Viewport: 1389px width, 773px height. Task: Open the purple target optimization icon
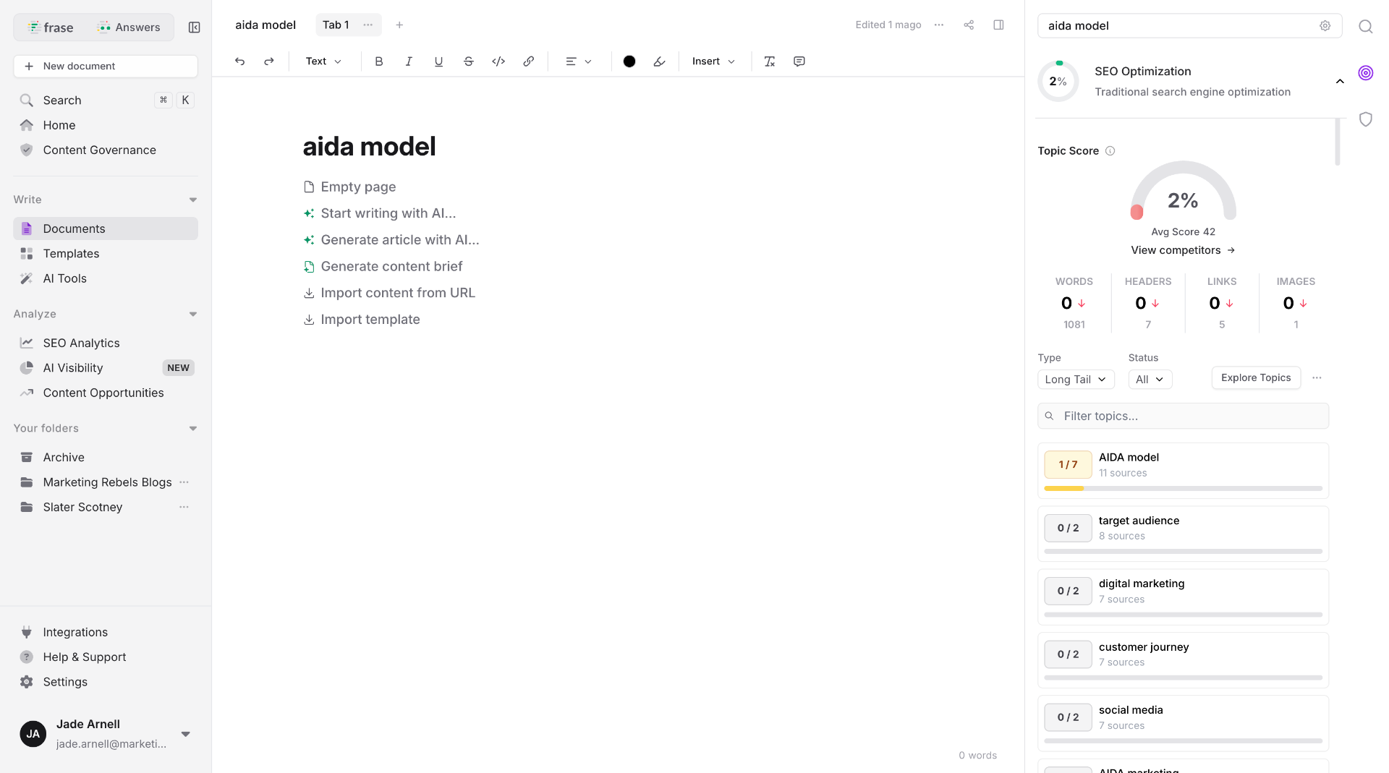point(1365,73)
